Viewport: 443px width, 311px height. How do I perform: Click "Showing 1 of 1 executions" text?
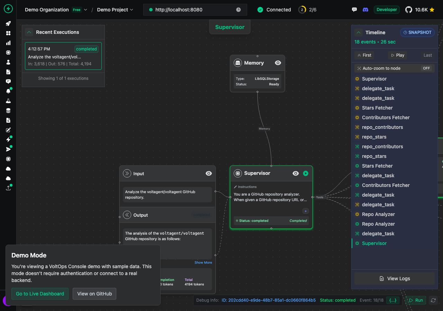coord(63,78)
